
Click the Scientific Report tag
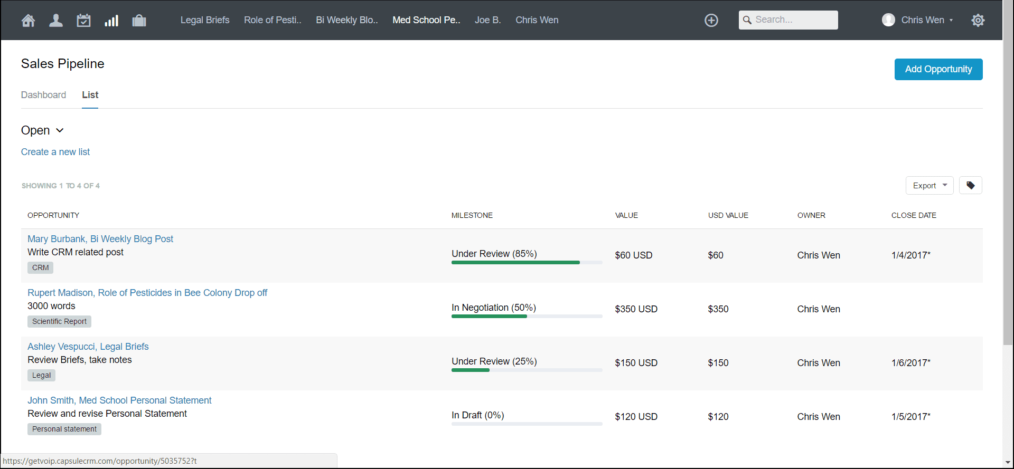click(59, 321)
